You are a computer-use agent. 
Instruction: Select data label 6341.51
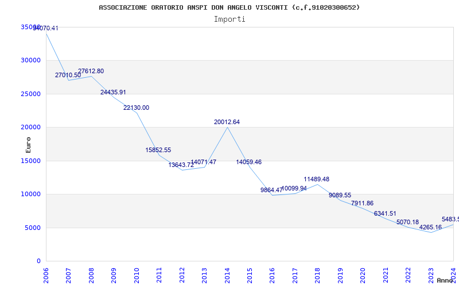[x=385, y=213]
